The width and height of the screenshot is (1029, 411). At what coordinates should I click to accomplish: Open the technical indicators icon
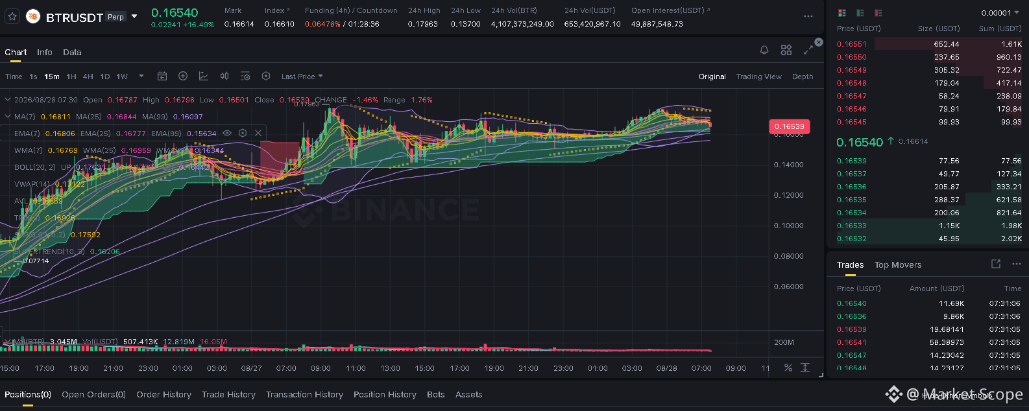click(204, 76)
